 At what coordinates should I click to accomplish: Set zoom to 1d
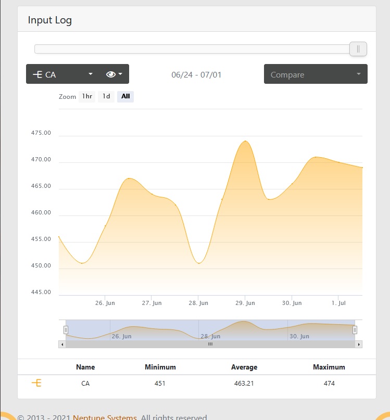106,96
